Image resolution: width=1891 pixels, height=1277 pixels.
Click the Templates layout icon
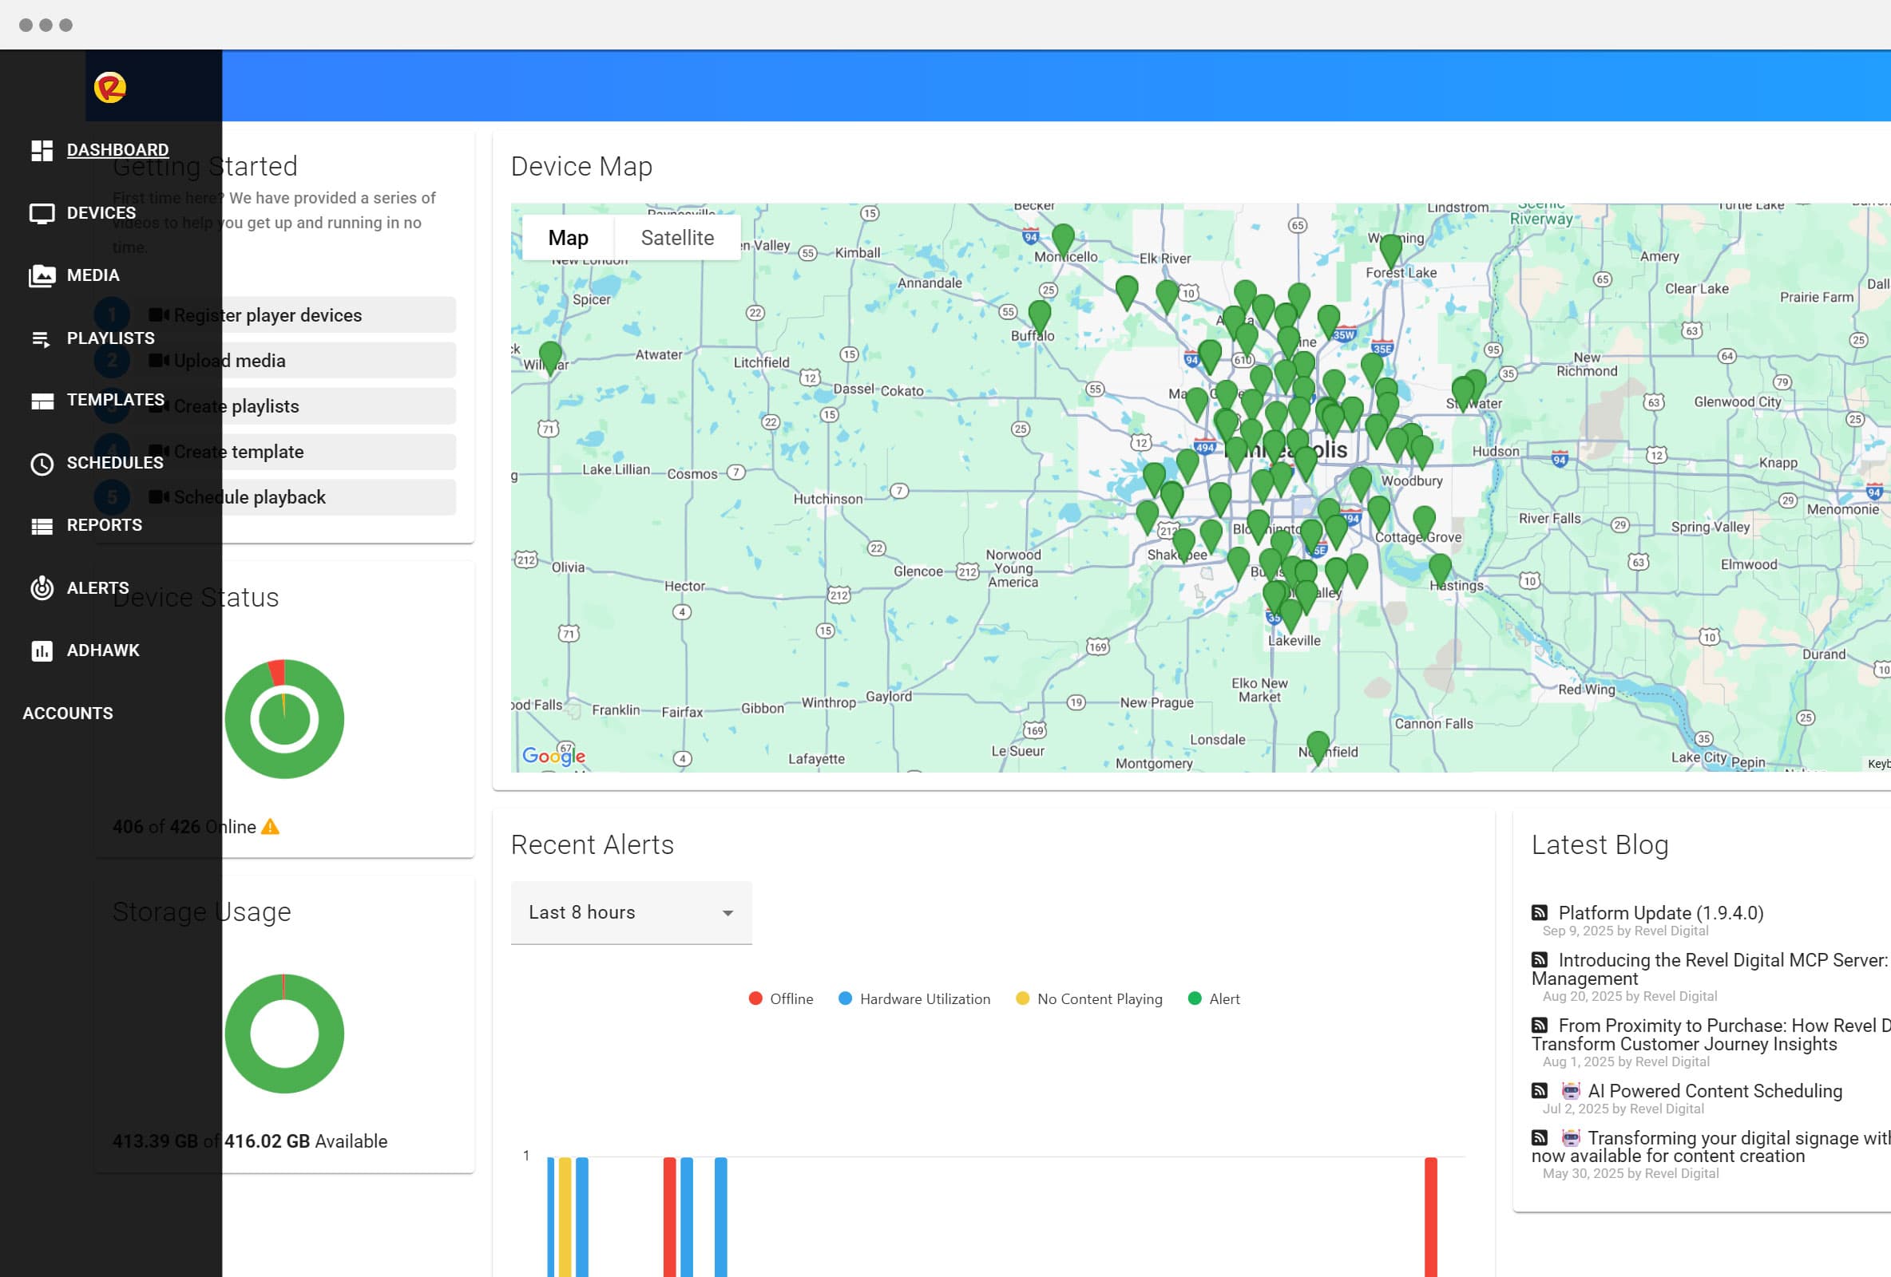[42, 400]
